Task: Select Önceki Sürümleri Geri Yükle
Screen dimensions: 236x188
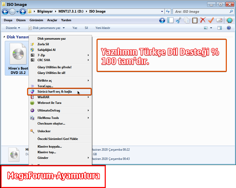Action: pos(60,139)
